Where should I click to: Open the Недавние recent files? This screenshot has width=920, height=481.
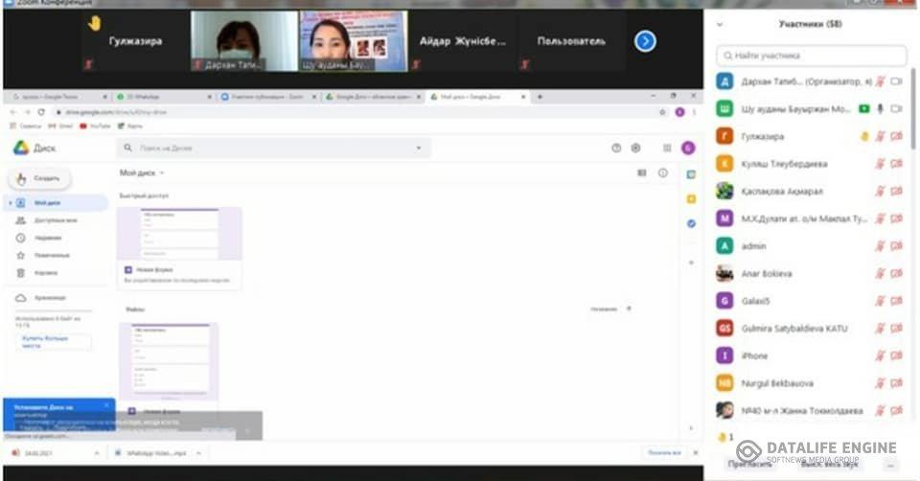tap(48, 238)
